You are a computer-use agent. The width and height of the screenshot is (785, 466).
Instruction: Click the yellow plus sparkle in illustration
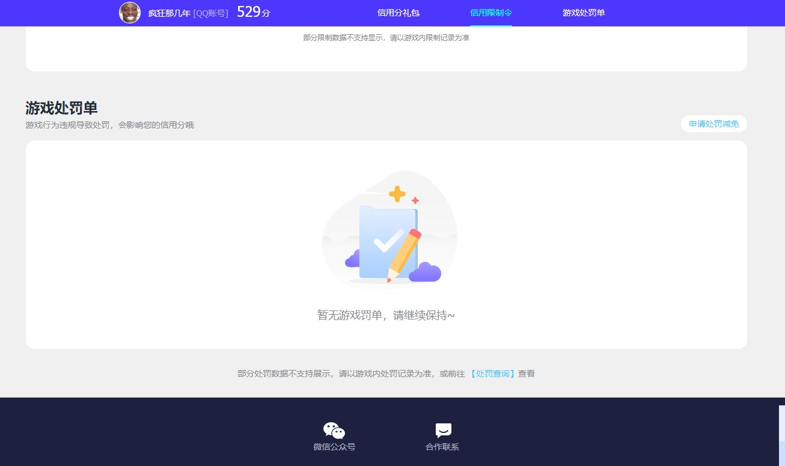[397, 194]
